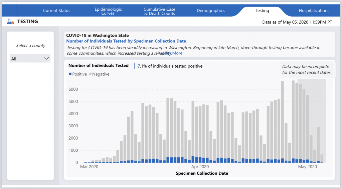Click the 'Apr 2020' axis label
The height and width of the screenshot is (189, 342).
(x=200, y=167)
